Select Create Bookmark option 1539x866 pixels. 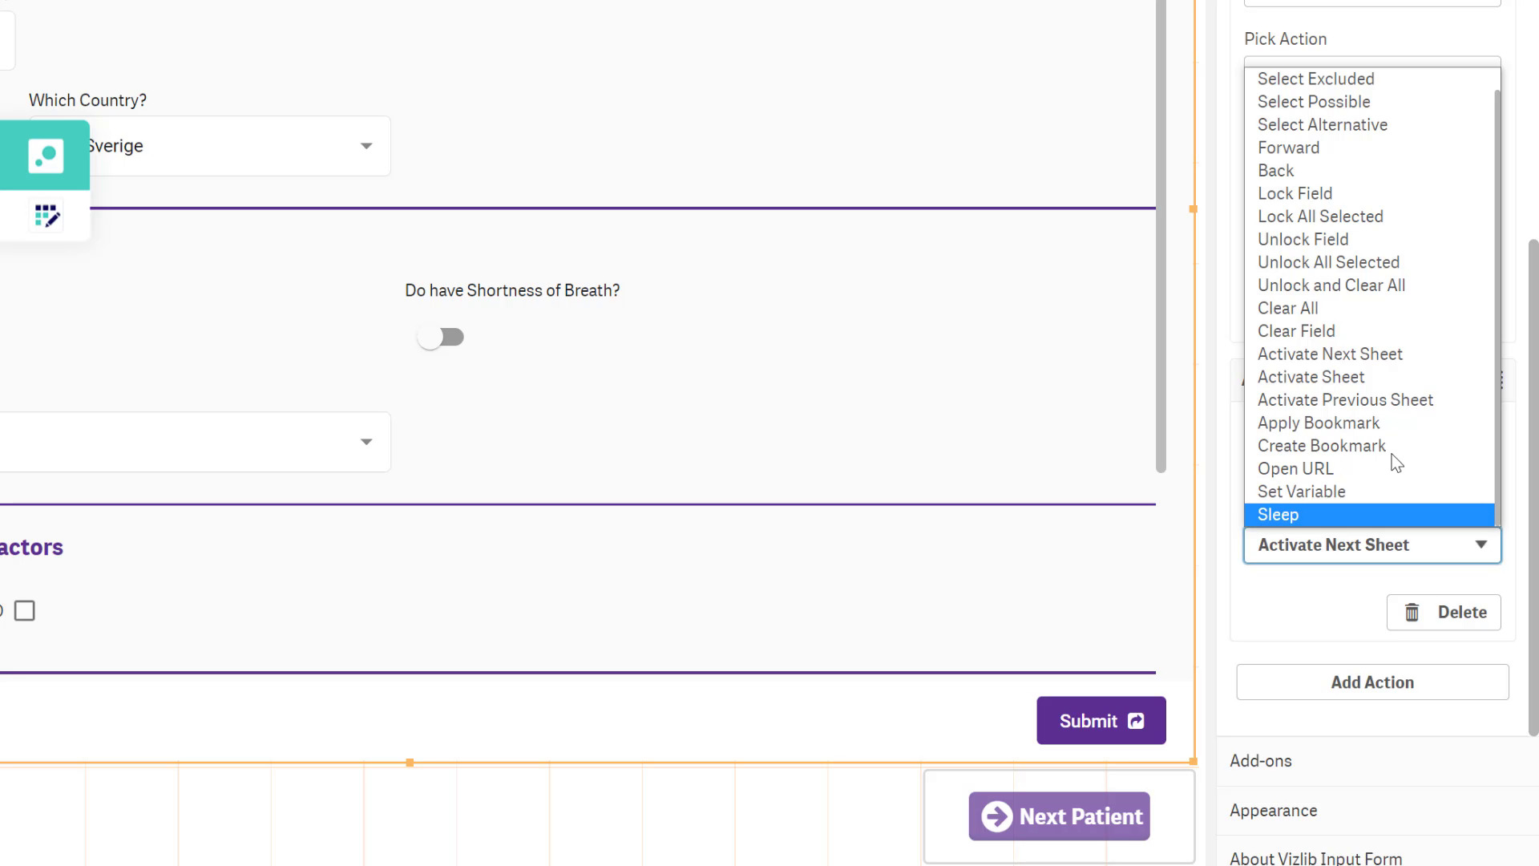[x=1320, y=446]
